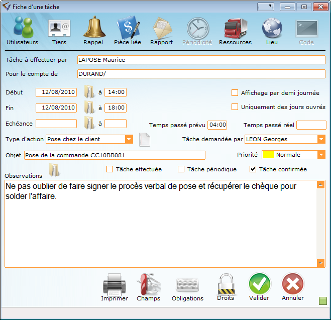This screenshot has width=331, height=320.
Task: Click window icon in title bar
Action: (7, 7)
